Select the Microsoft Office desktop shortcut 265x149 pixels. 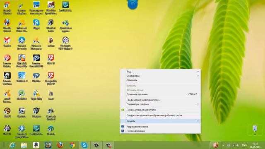coord(22,26)
